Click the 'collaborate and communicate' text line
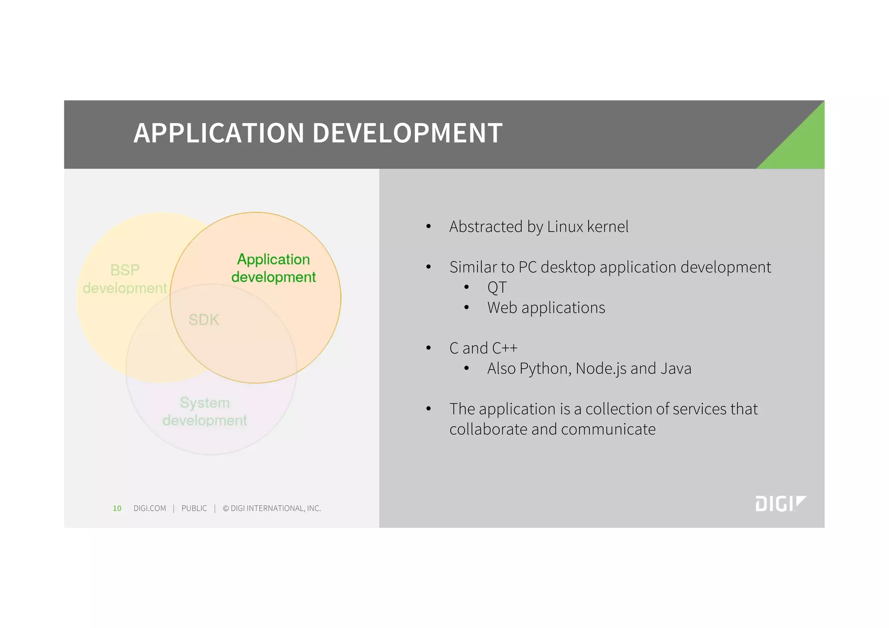Screen dimensions: 889x628 [x=552, y=429]
